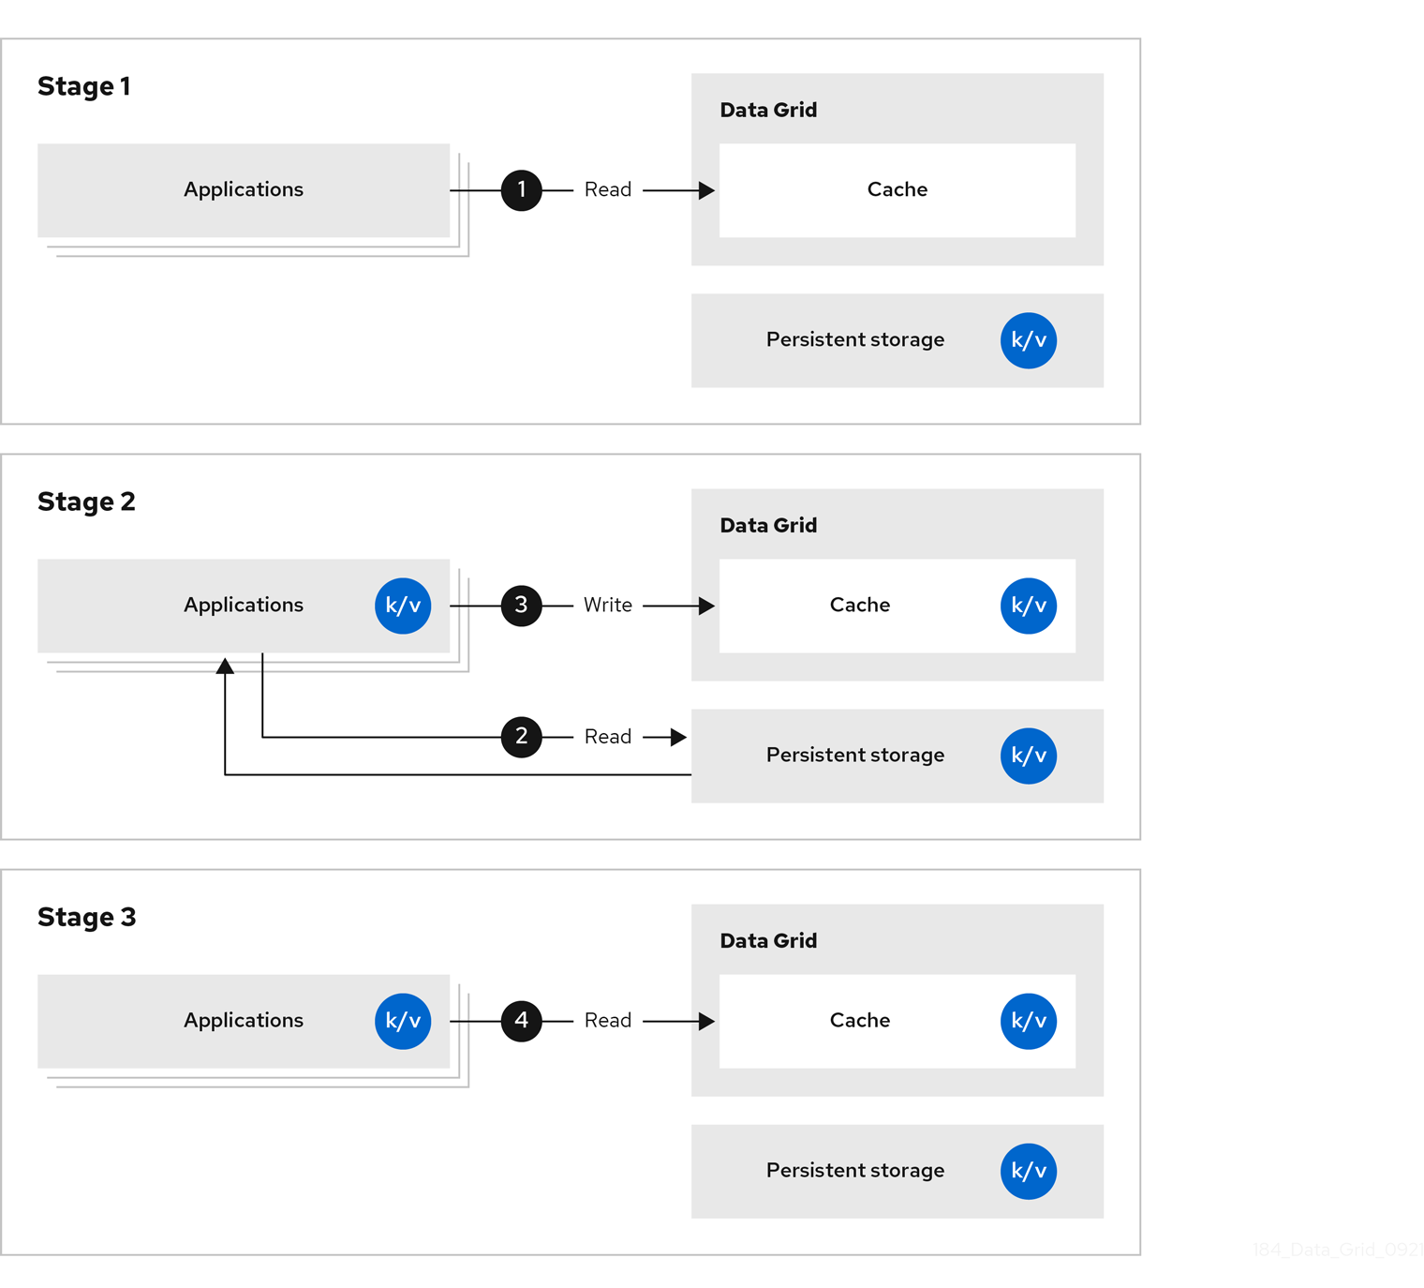Click the numbered step 1 circle

tap(522, 190)
